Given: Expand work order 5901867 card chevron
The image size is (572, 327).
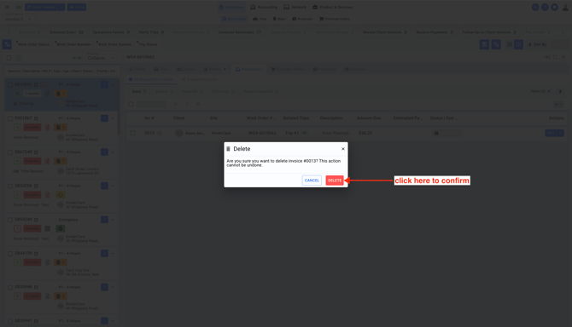Looking at the screenshot, I should point(113,118).
